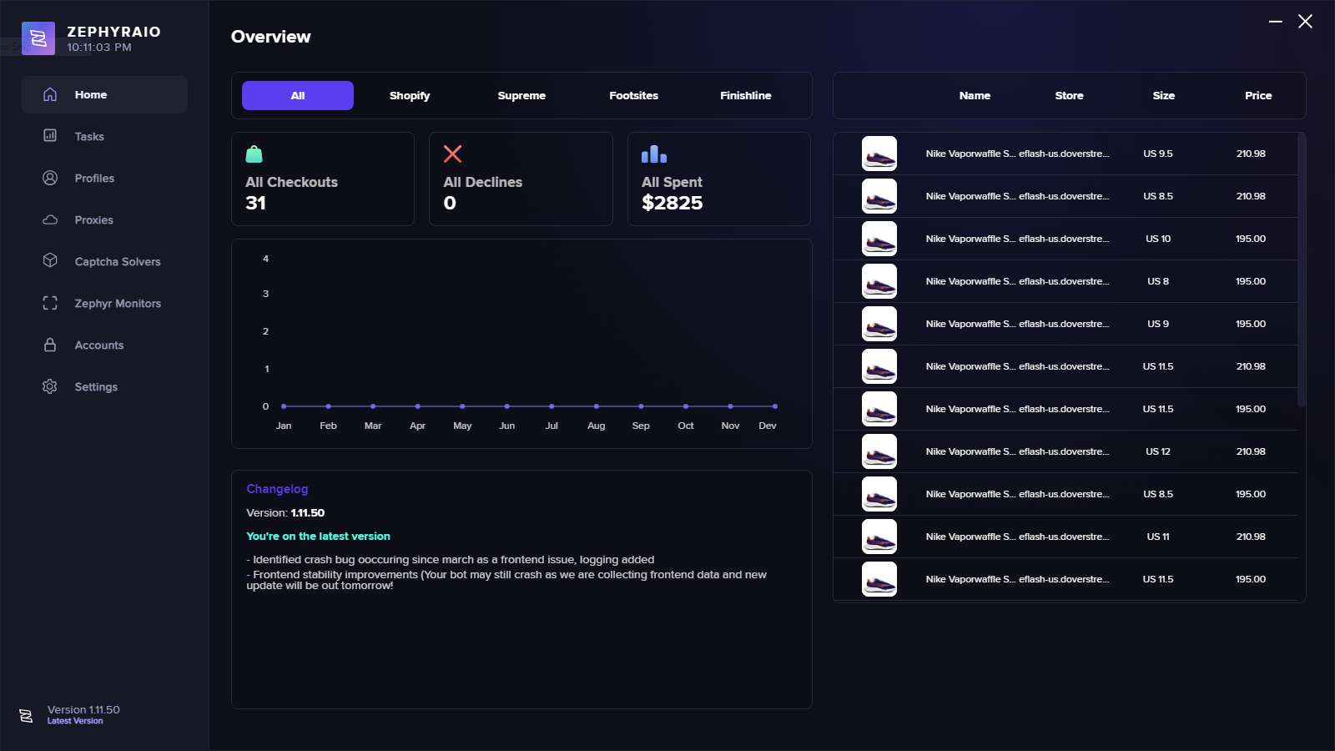The height and width of the screenshot is (751, 1335).
Task: Click shoe thumbnail in US 10 row
Action: click(879, 239)
